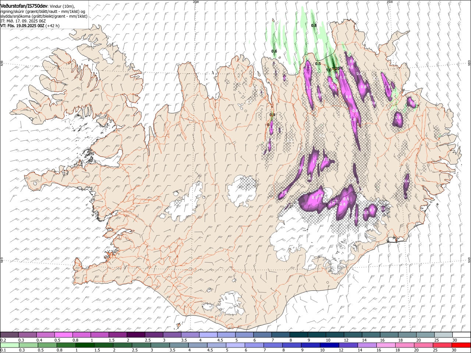Pick the bright red swatch after 30 in lower legend
Screen dimensions: 471x353
pos(461,345)
